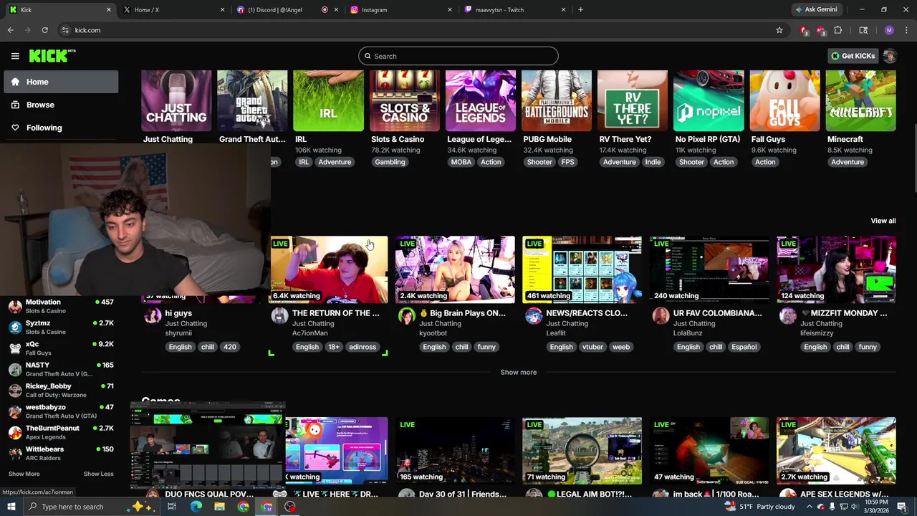Viewport: 917px width, 516px height.
Task: Click the MOBA tag under League of Legends
Action: [x=461, y=162]
